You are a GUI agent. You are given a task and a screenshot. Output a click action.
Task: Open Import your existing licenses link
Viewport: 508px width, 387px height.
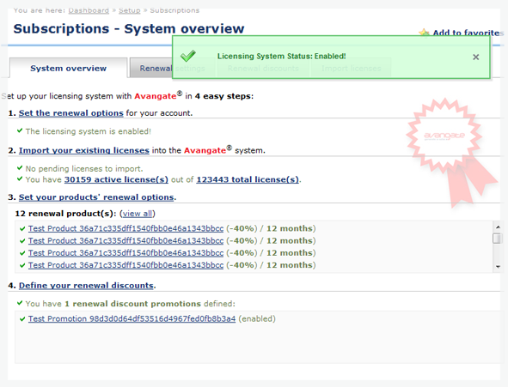(84, 150)
